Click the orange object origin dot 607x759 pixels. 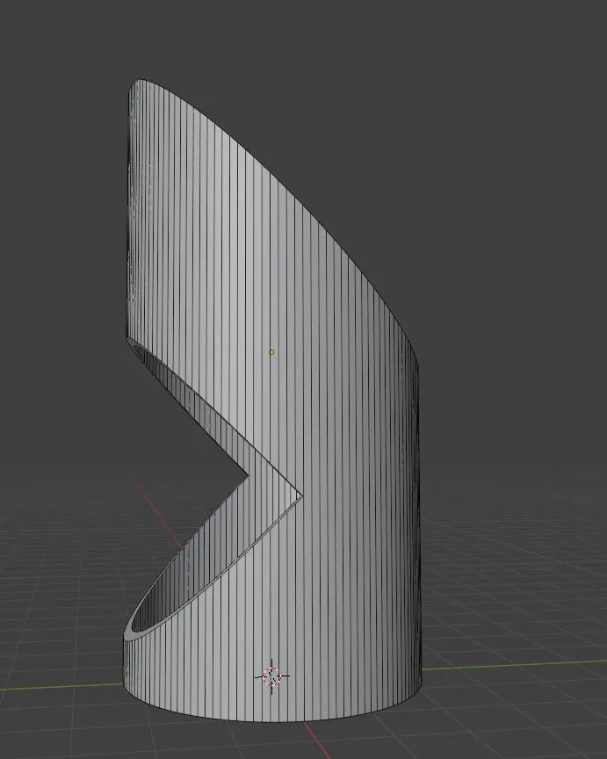(271, 352)
